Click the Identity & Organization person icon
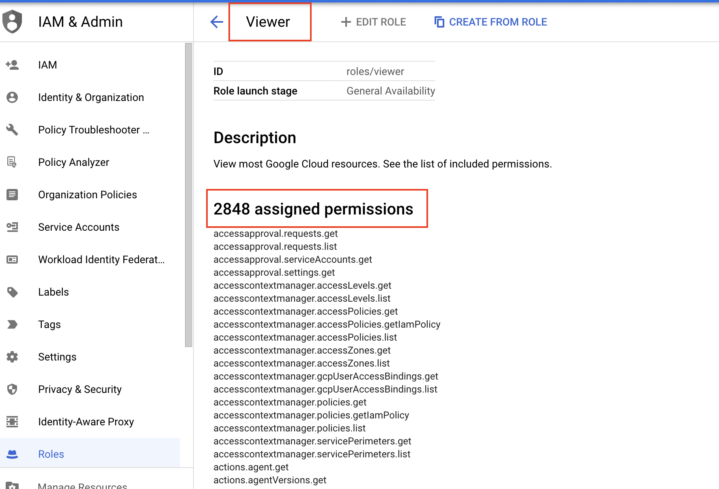This screenshot has height=489, width=719. pos(12,97)
